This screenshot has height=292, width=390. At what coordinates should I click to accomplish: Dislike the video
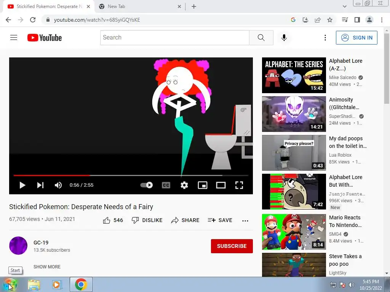(x=147, y=220)
